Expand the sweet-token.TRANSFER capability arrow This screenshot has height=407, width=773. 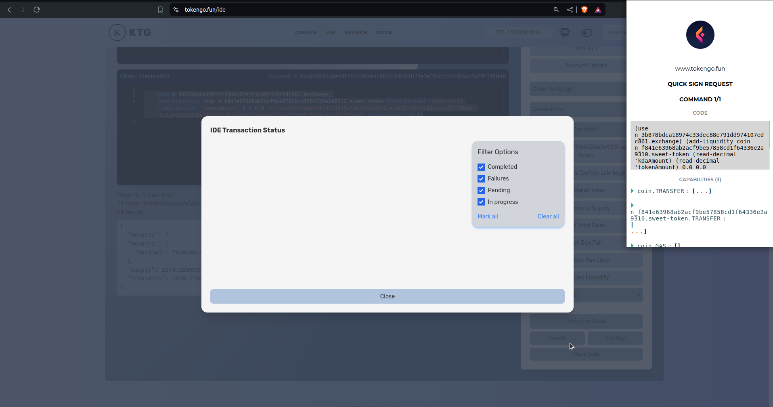[x=633, y=206]
